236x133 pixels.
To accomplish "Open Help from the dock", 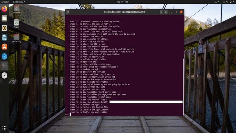I will coord(4,57).
